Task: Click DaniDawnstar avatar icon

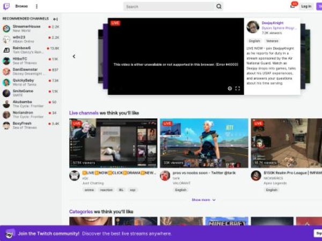Action: pos(6,72)
